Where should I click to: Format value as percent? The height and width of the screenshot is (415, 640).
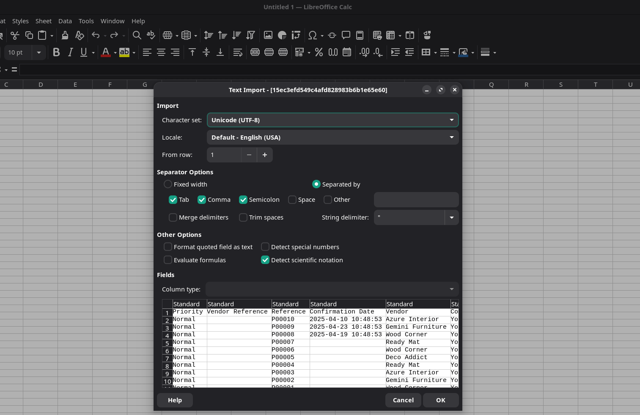click(x=319, y=52)
